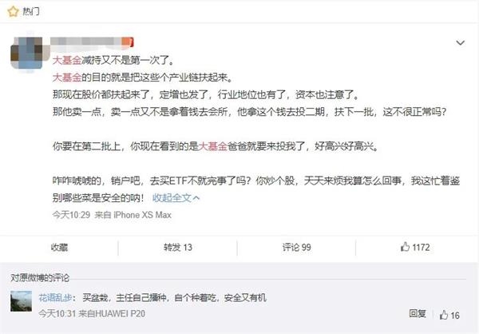Like the comment with 16 thumbs-up
479x334 pixels.
click(449, 315)
